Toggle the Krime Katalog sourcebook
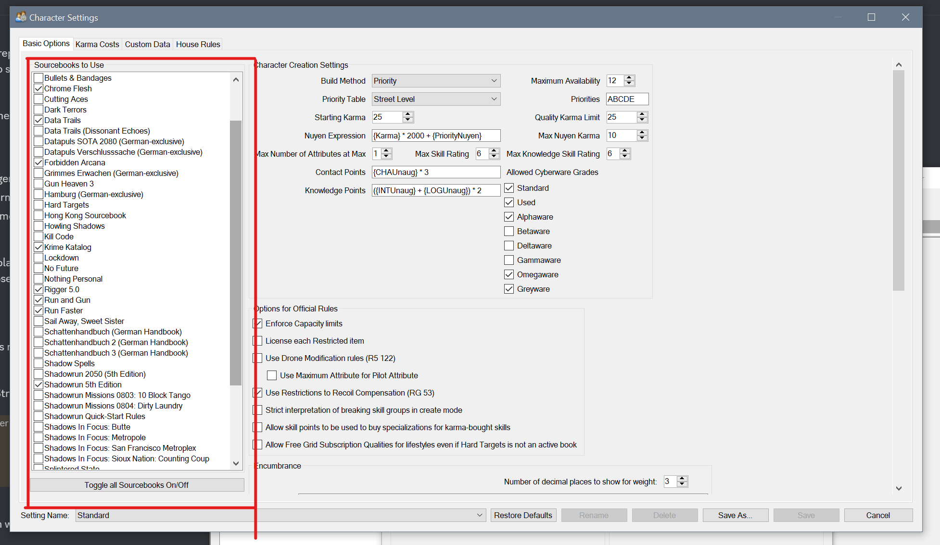Image resolution: width=940 pixels, height=545 pixels. [x=39, y=247]
